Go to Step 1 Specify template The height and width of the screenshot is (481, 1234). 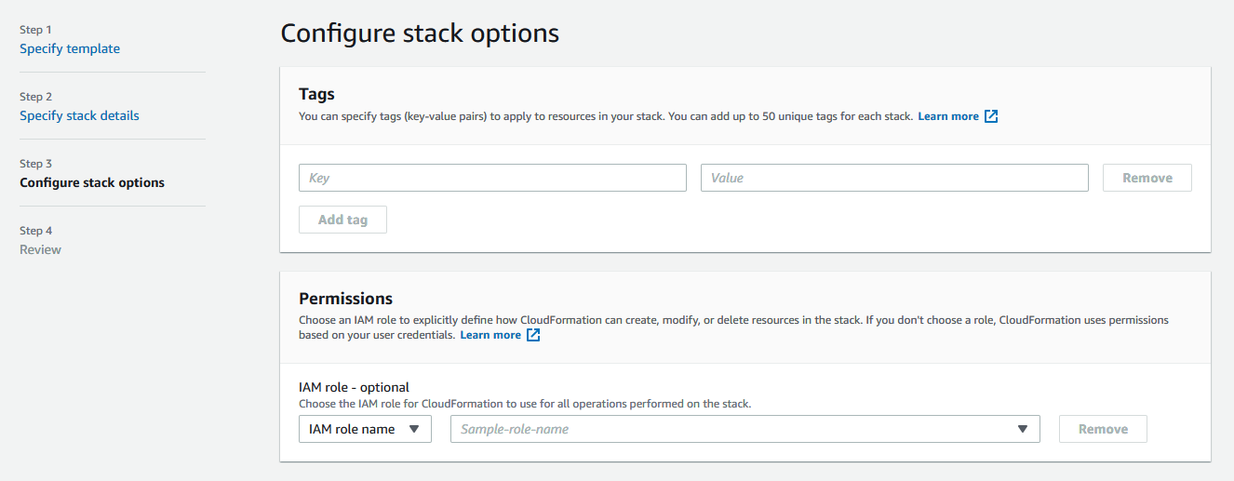pos(70,48)
